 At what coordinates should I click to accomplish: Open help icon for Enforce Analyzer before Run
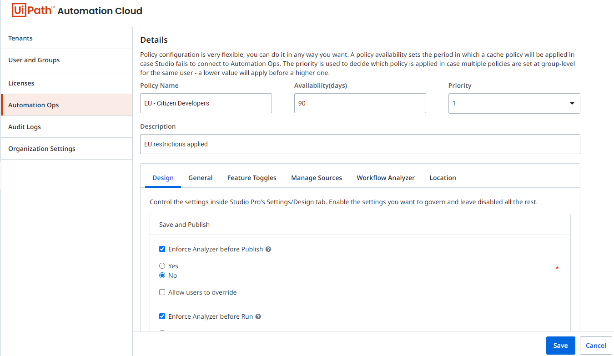point(258,316)
